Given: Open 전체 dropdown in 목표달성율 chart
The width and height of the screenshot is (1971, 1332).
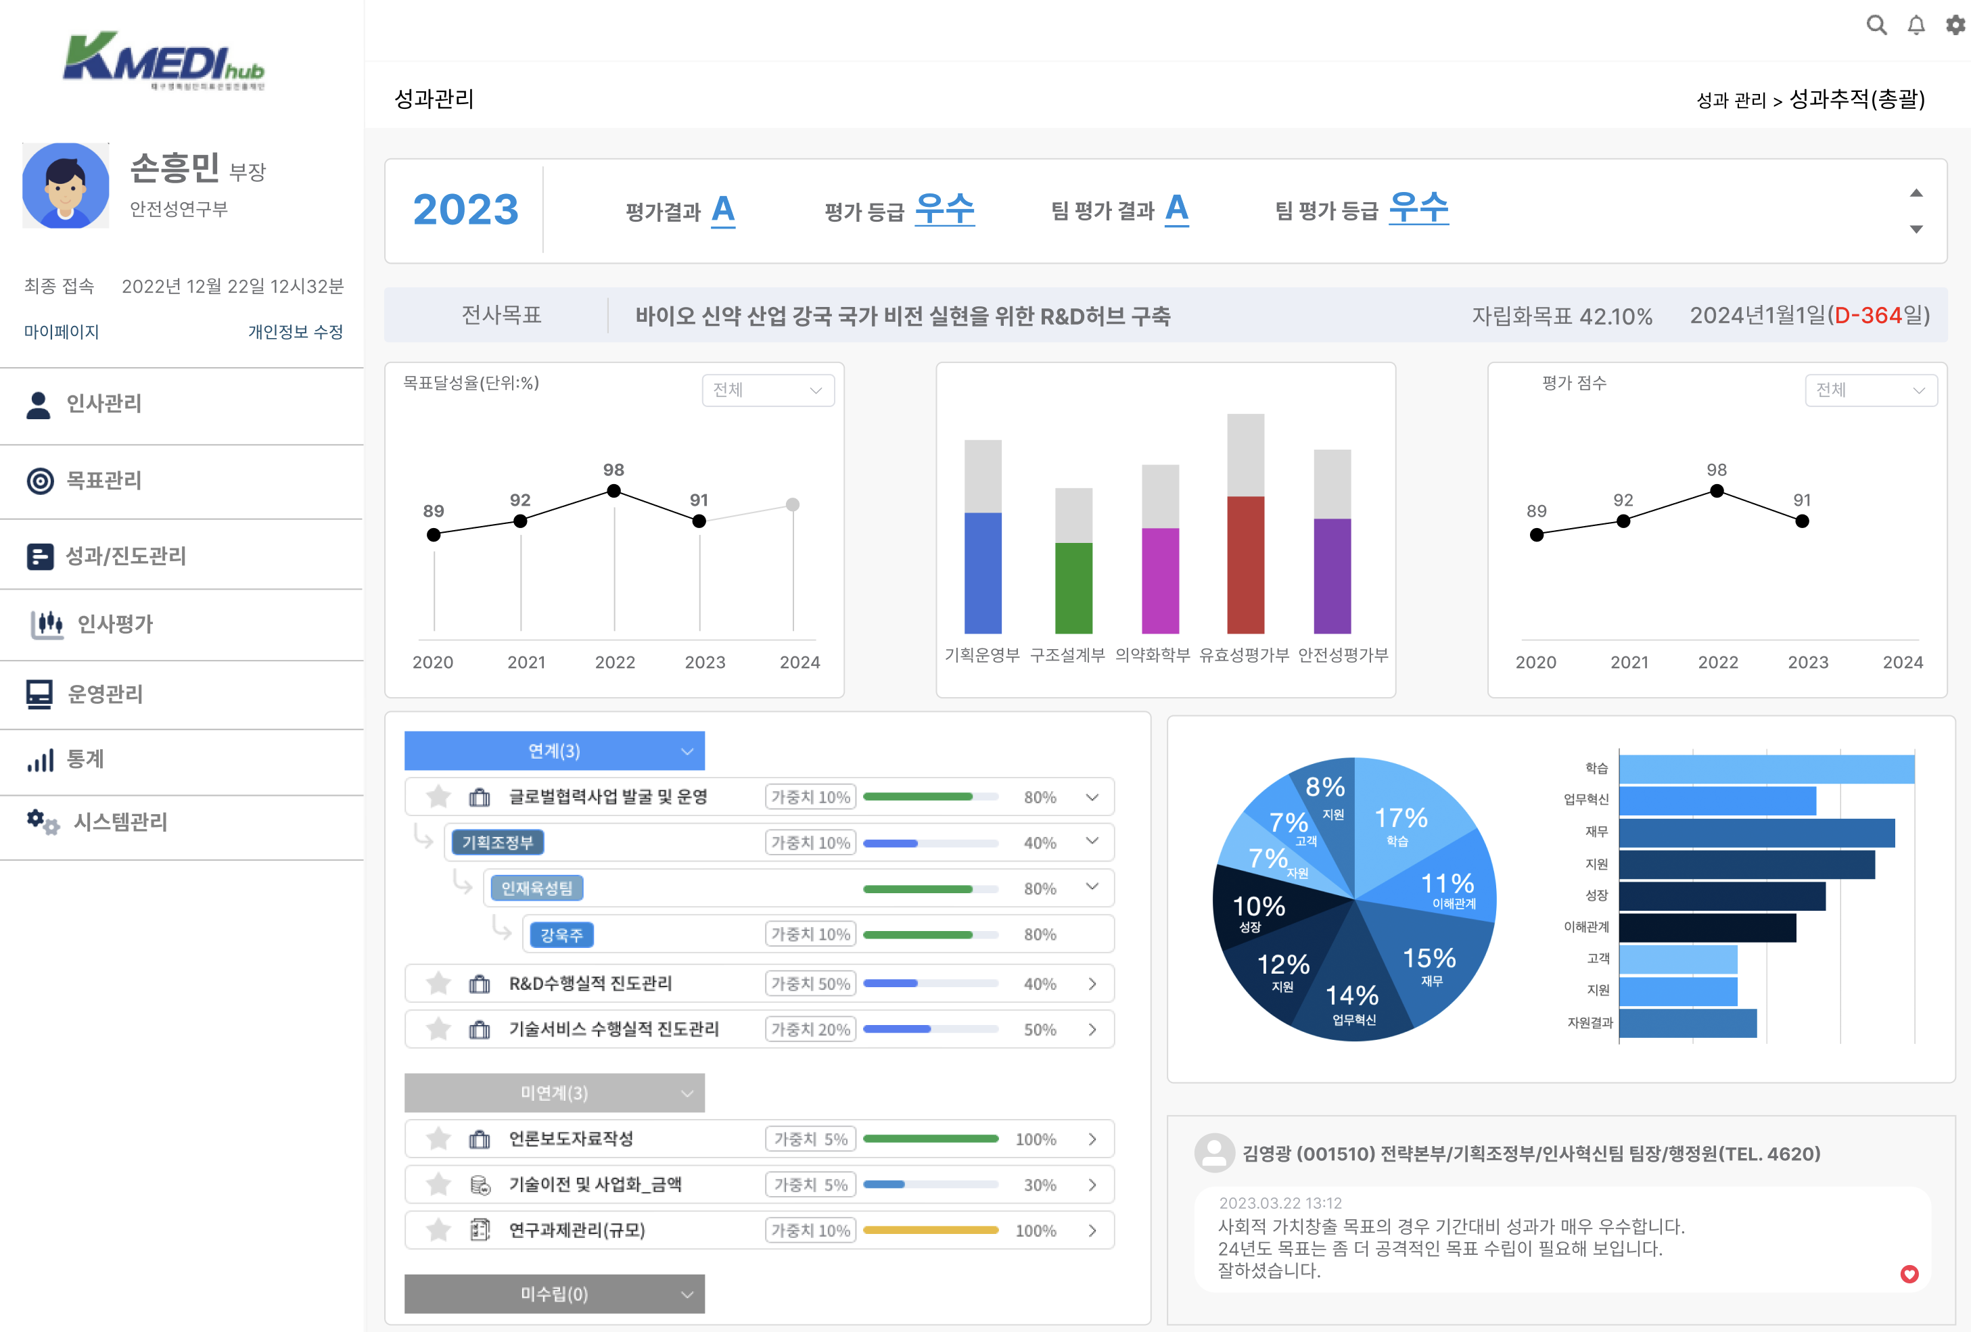Looking at the screenshot, I should (768, 390).
